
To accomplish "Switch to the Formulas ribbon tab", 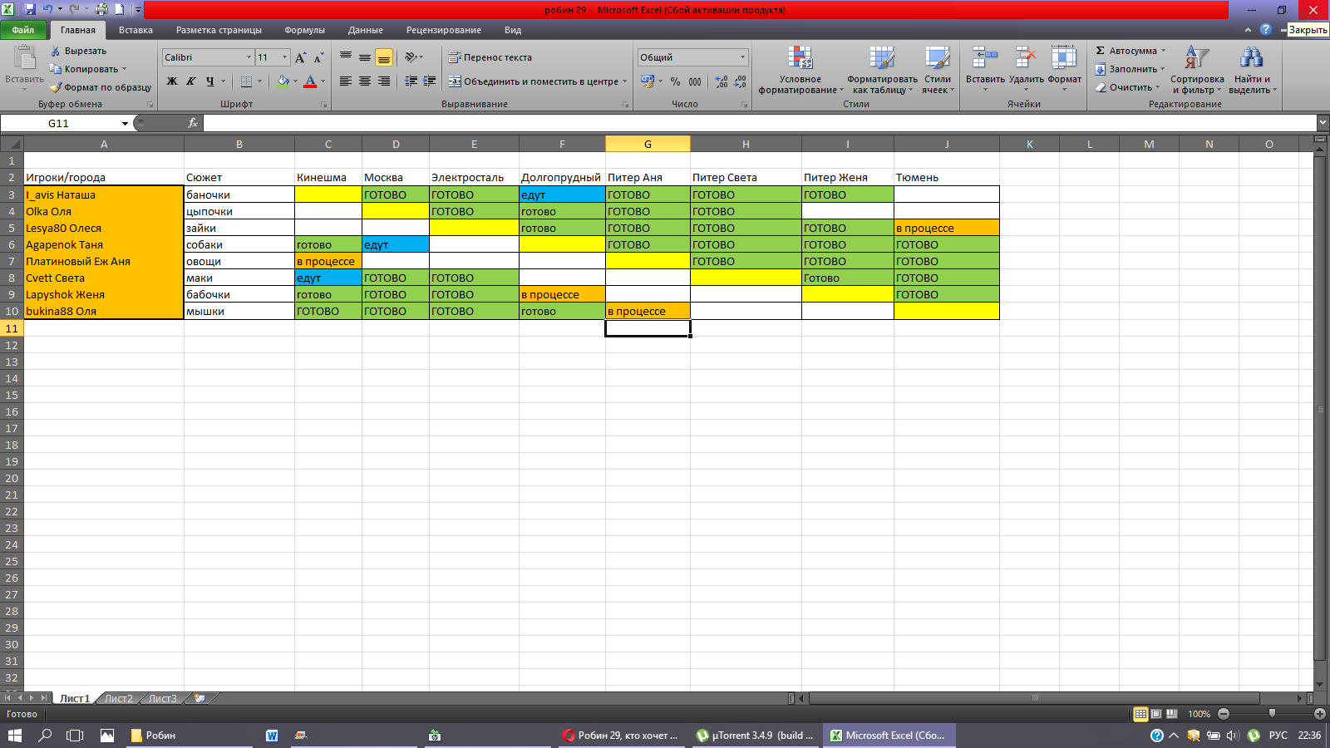I will 304,30.
